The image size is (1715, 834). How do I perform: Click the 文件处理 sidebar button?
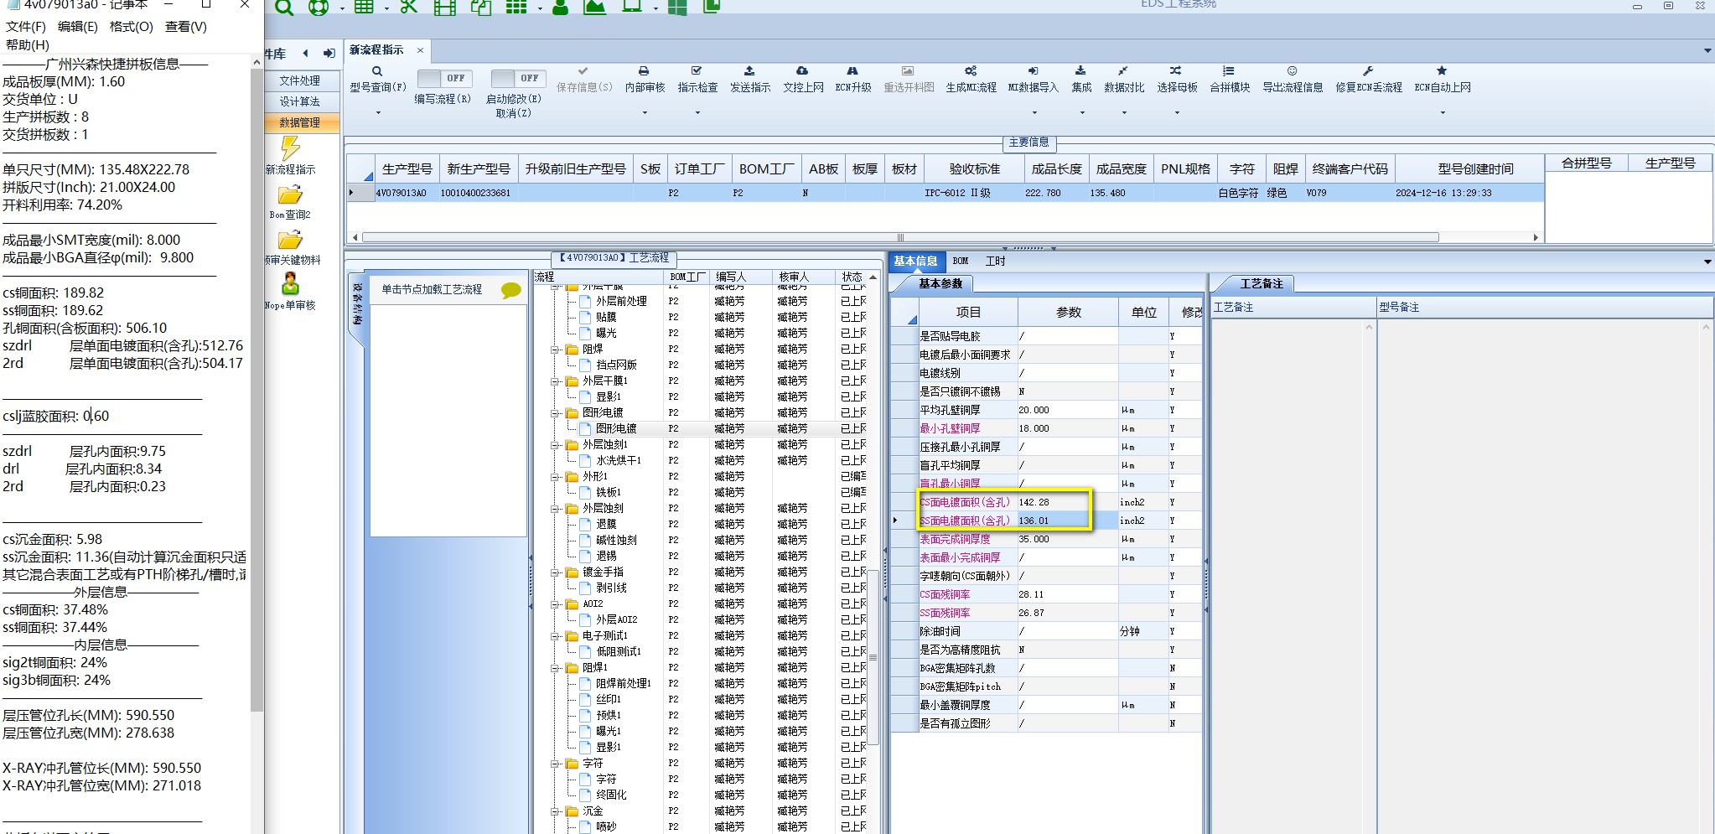(x=300, y=80)
